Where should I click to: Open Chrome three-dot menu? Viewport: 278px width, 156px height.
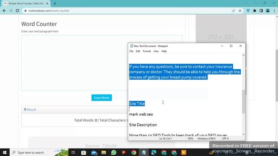coord(274,10)
